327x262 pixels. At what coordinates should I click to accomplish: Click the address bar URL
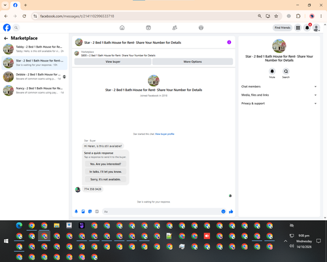(77, 16)
